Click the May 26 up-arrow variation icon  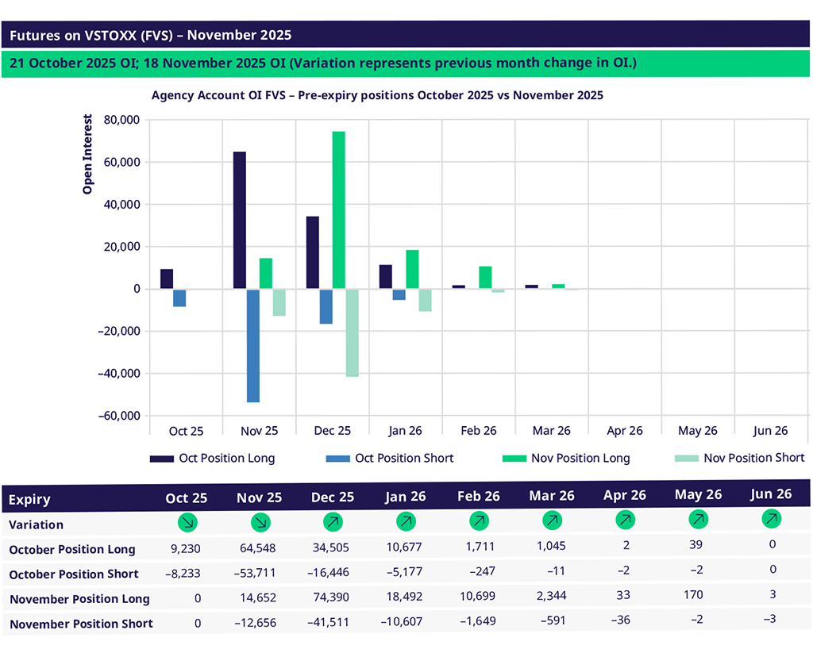698,520
